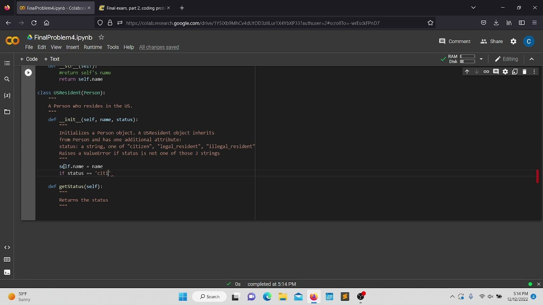Reload the current browser page
This screenshot has height=305, width=543.
(x=34, y=23)
